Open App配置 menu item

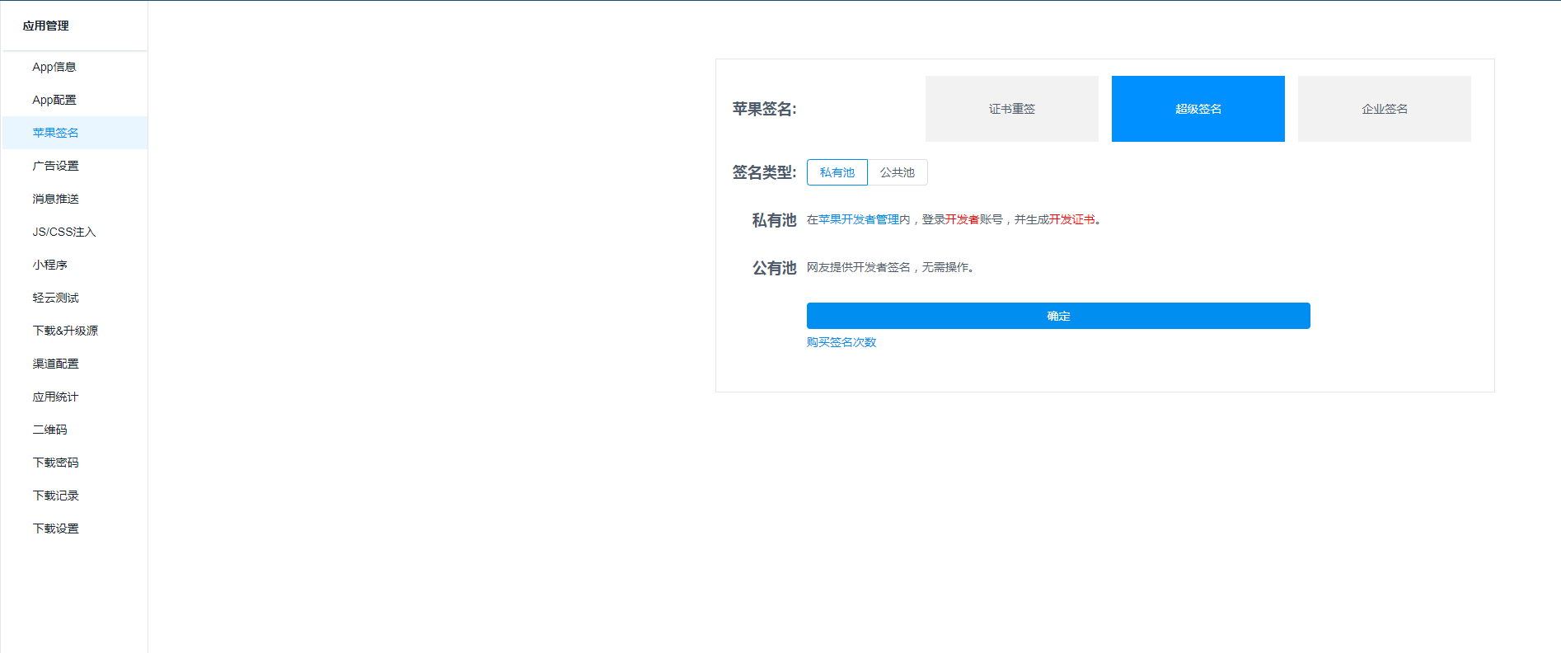(74, 100)
